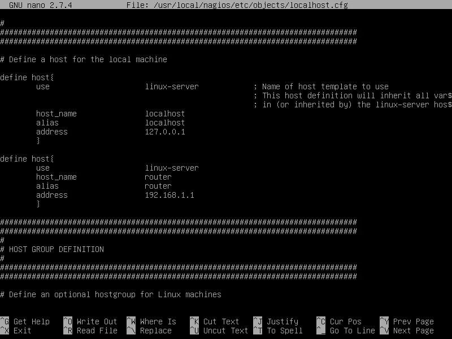Click the Go To Line shortcut label
The height and width of the screenshot is (339, 452).
click(352, 331)
